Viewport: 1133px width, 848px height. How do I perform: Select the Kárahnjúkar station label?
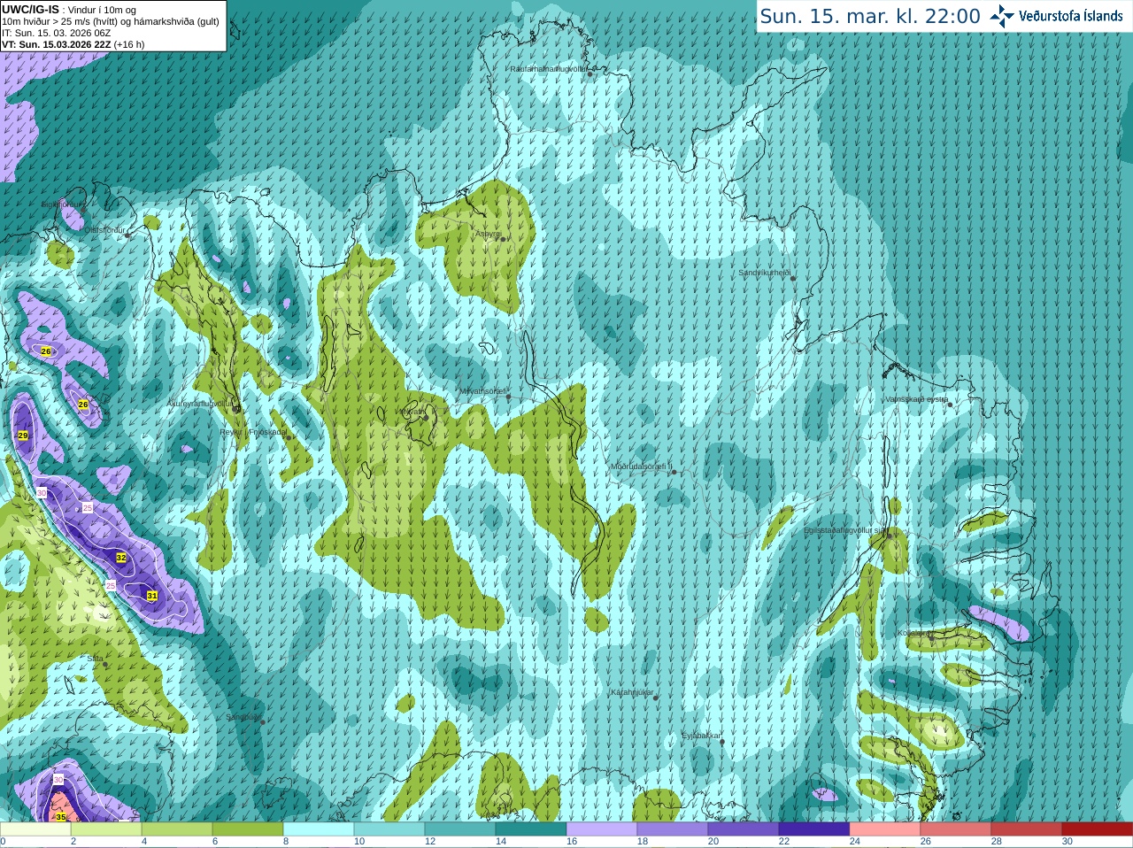click(632, 692)
